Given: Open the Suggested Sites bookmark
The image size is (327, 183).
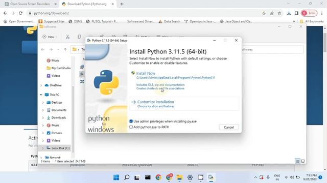Looking at the screenshot, I should 52,21.
